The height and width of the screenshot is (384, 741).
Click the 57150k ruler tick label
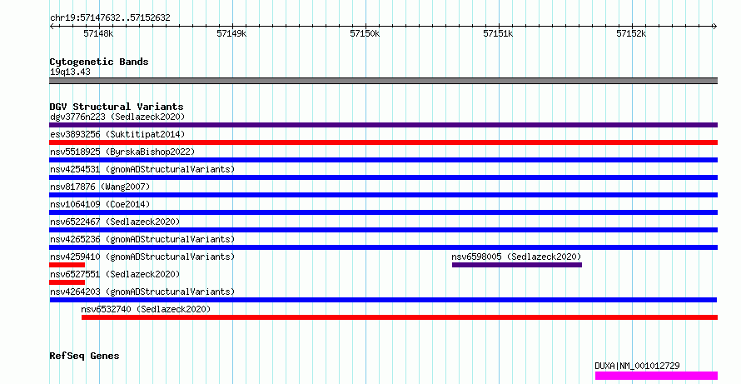pos(365,33)
